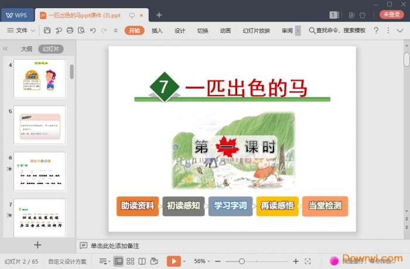The width and height of the screenshot is (410, 269).
Task: Click the slide panel scrollbar
Action: pos(72,71)
